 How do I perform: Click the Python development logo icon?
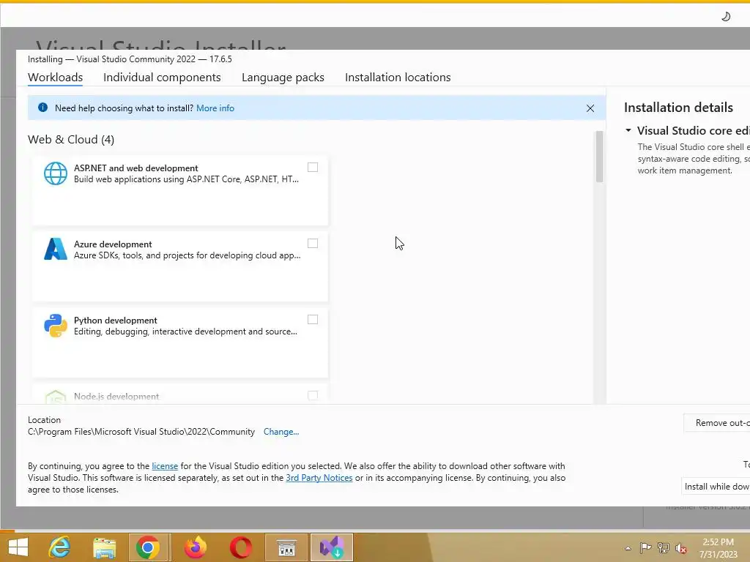pyautogui.click(x=56, y=326)
